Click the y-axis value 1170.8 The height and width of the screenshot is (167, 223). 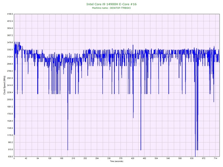tap(10, 135)
